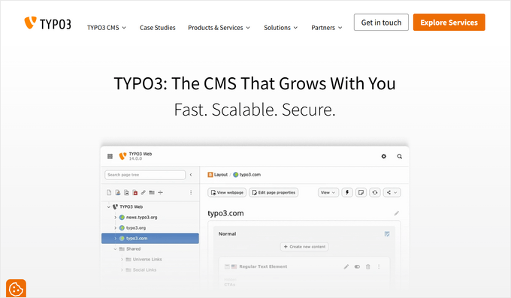Open the Case Studies menu item
The height and width of the screenshot is (298, 511).
click(x=157, y=28)
